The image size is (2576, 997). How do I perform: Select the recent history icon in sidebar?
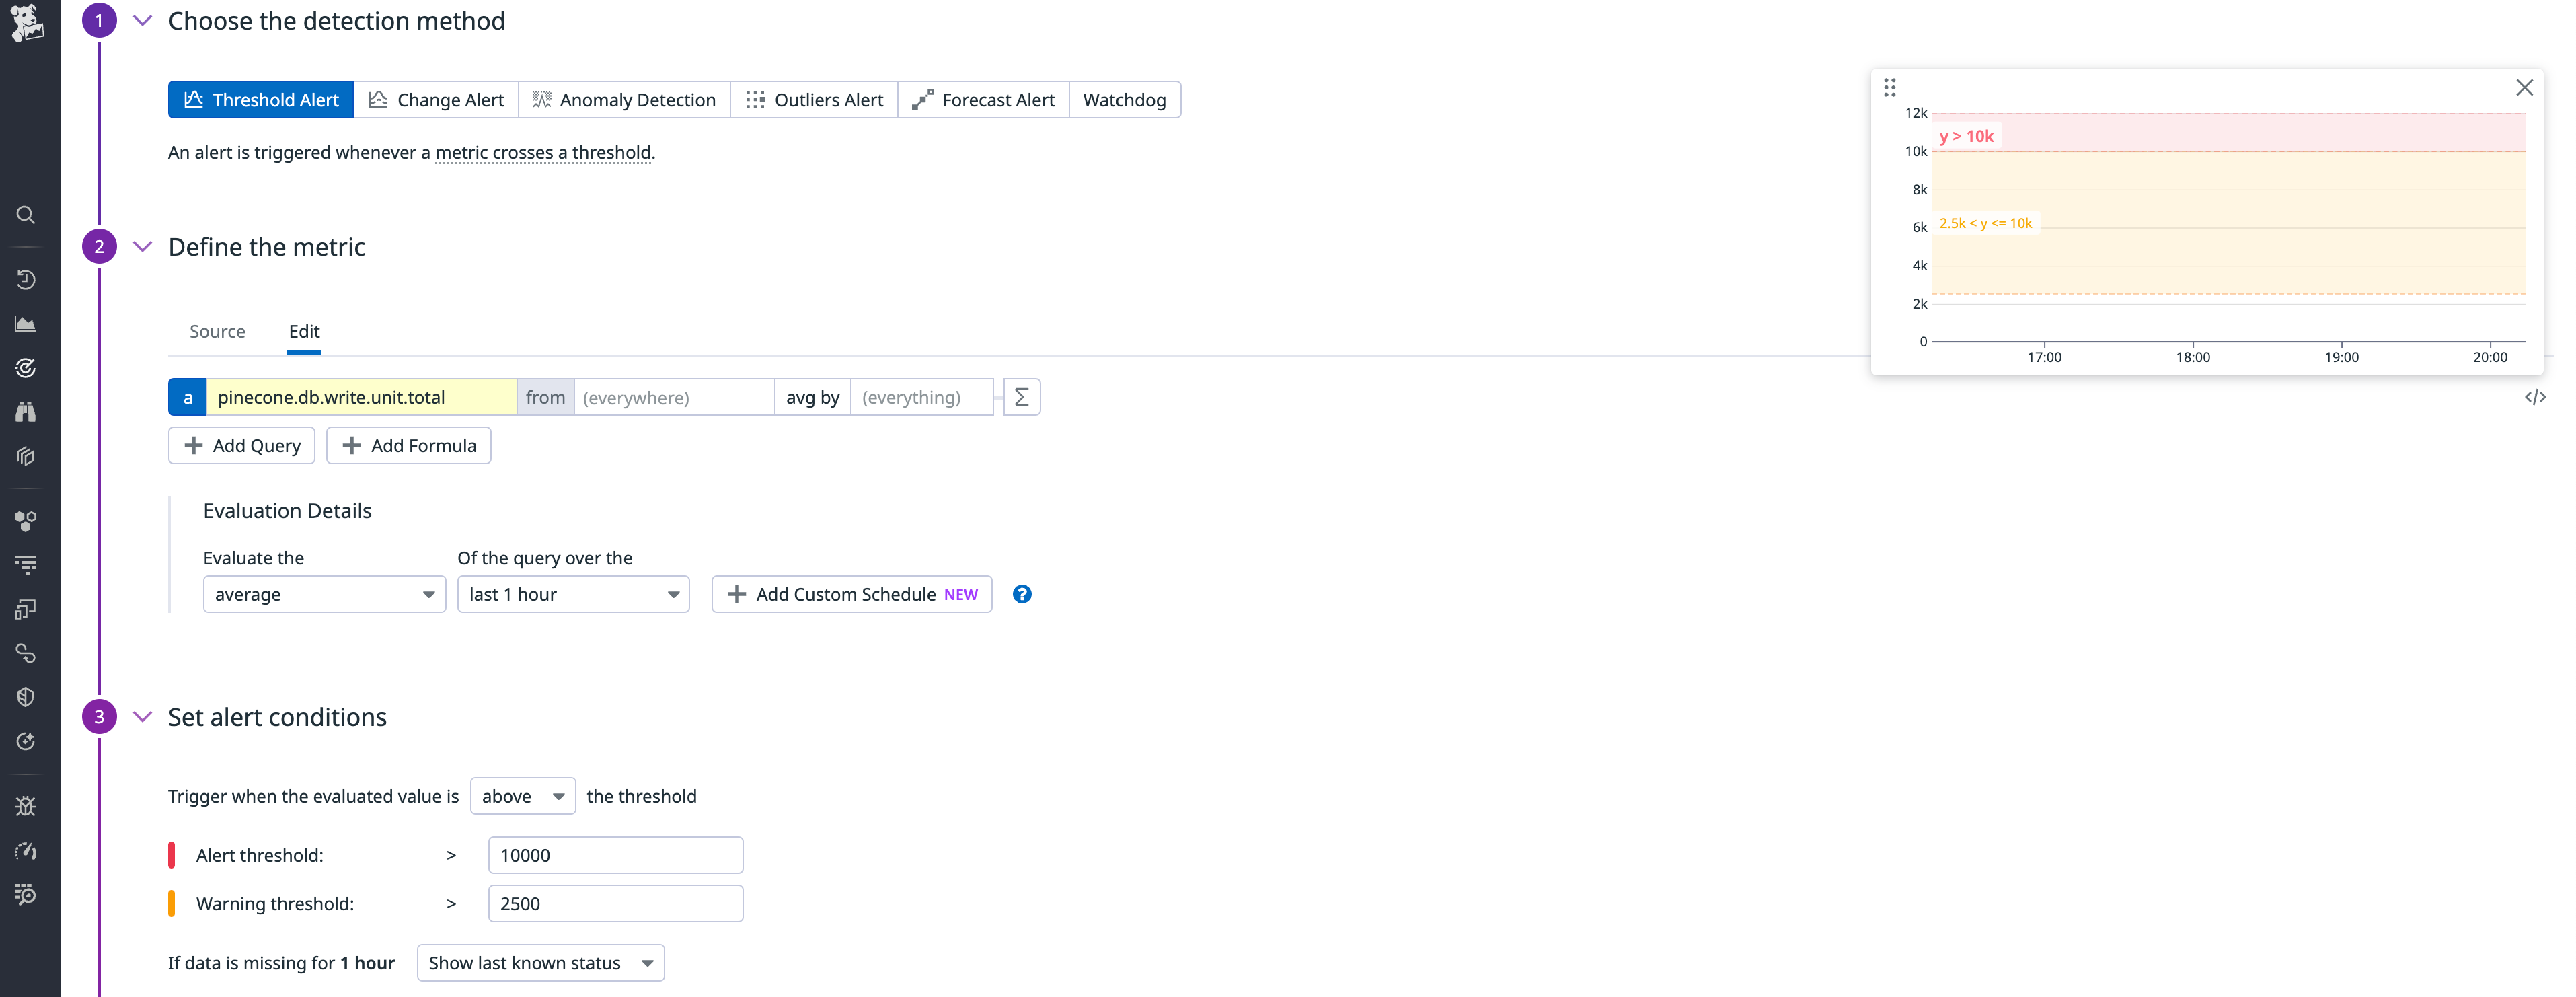point(26,279)
